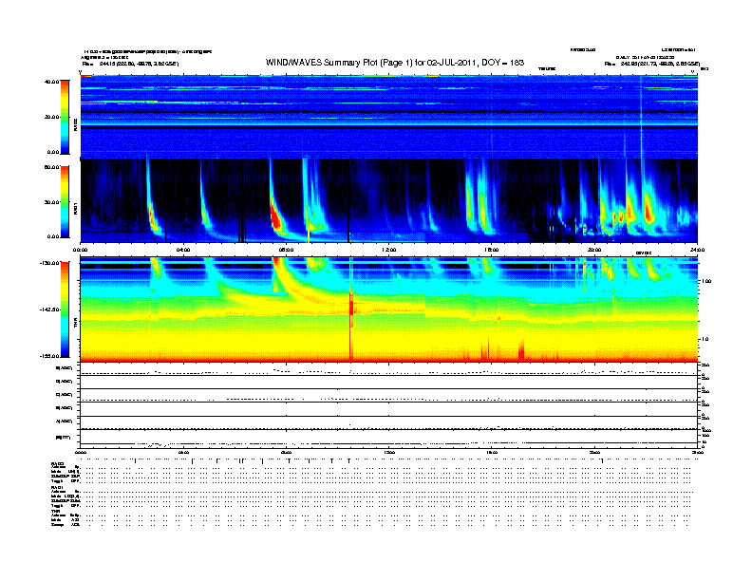
Task: Click the -130.00 label on TNR scale
Action: (x=49, y=263)
